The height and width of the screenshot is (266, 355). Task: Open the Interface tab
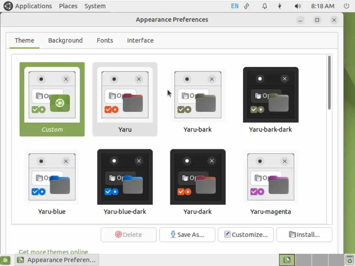coord(140,41)
